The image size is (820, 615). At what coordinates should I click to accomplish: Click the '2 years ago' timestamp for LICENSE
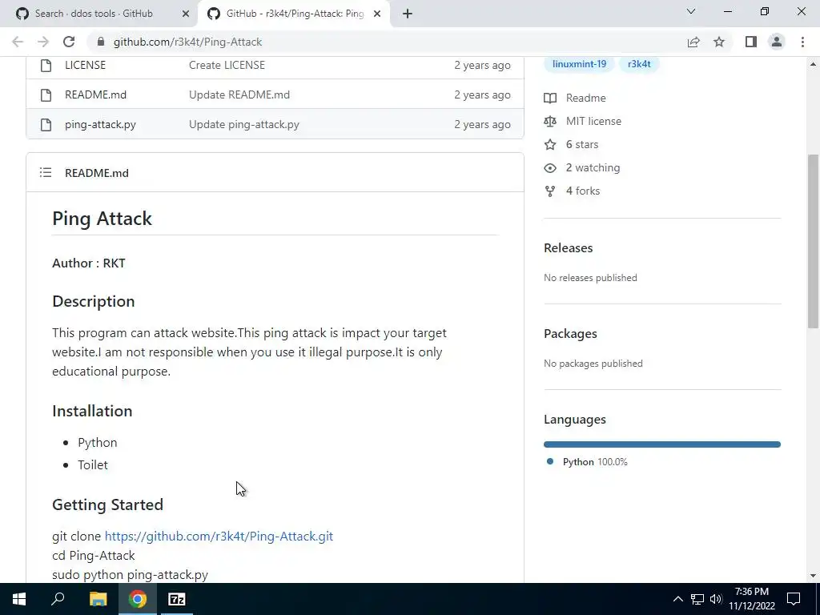pyautogui.click(x=482, y=66)
